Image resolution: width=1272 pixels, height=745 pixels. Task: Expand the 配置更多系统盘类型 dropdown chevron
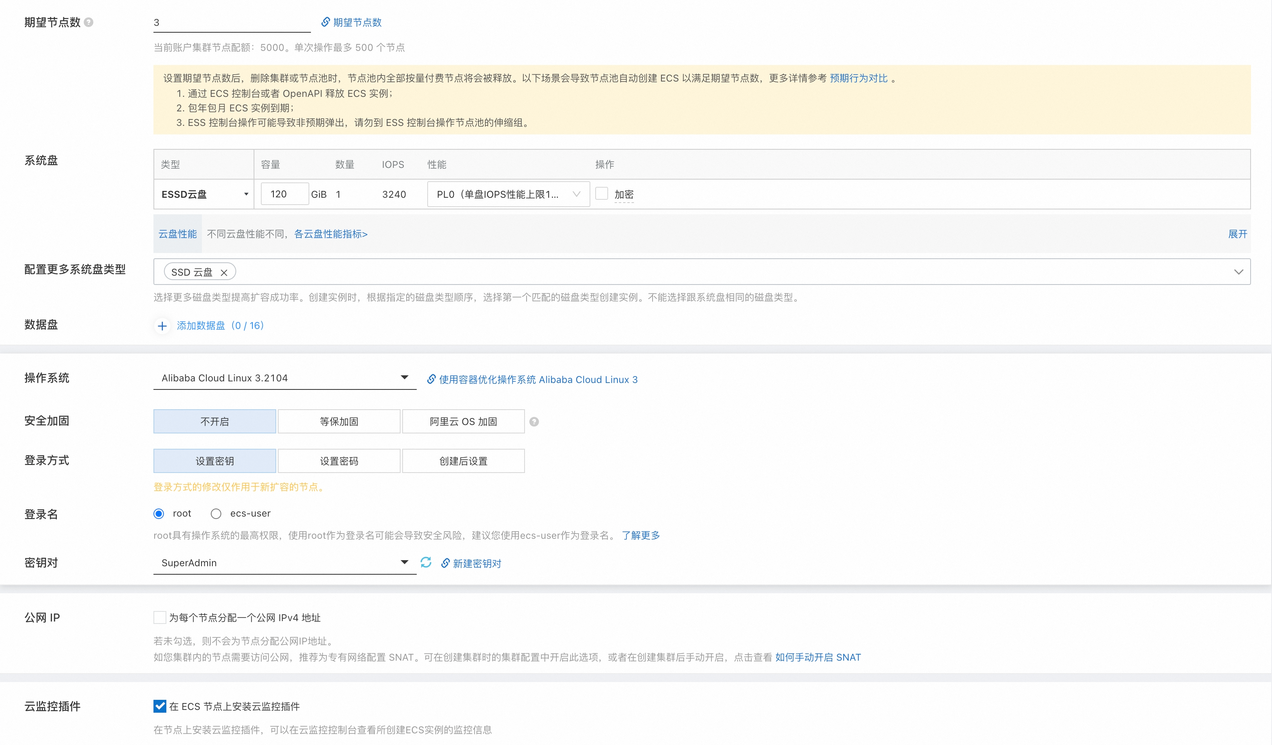[x=1238, y=272]
